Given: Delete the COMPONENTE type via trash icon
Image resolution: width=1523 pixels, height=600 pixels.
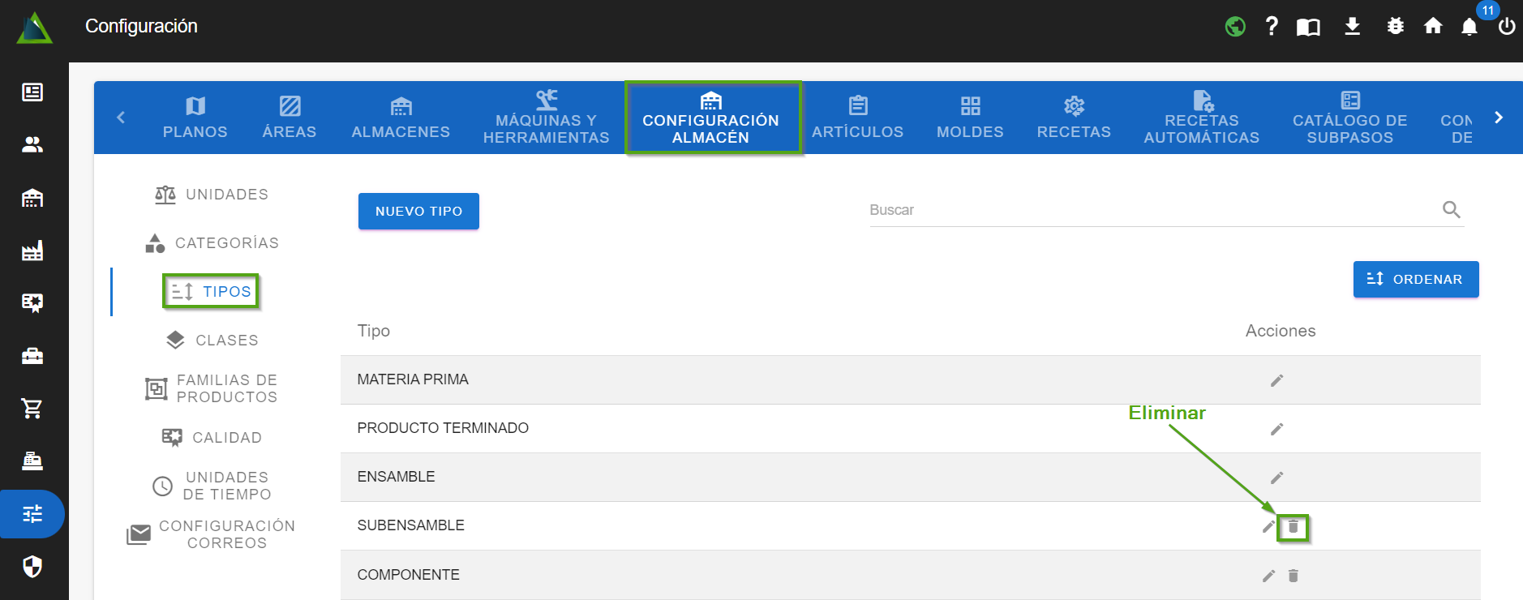Looking at the screenshot, I should [x=1293, y=576].
